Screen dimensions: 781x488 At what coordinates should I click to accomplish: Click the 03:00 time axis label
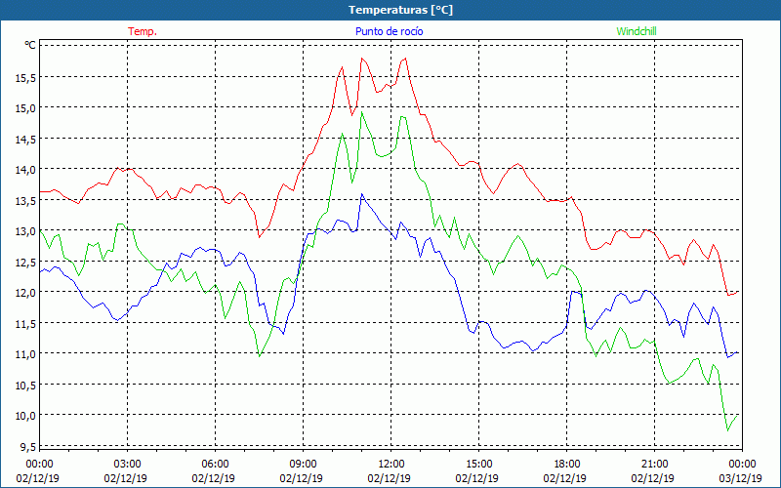pos(128,465)
